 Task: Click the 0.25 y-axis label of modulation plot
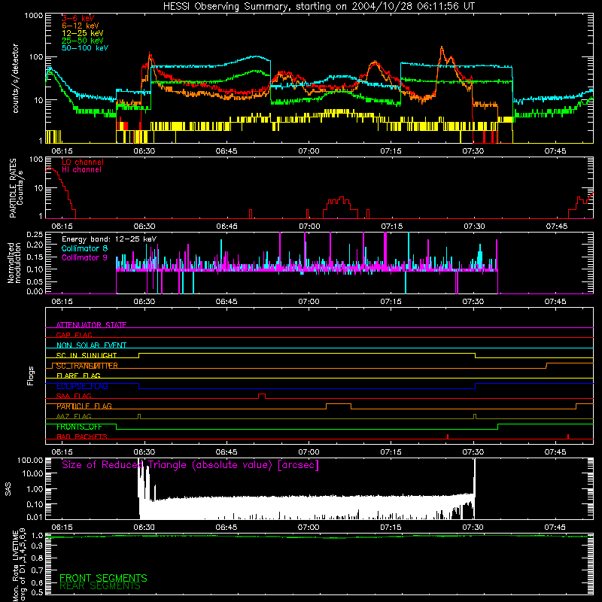(x=35, y=234)
